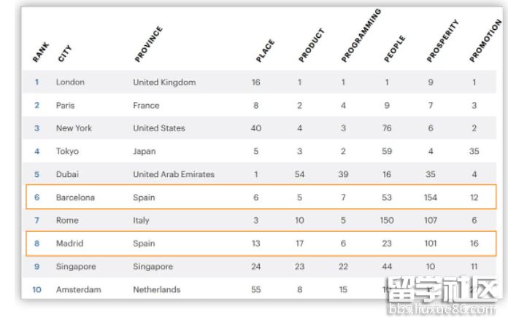Click the Paris city name
Screen dimensions: 508x325
click(65, 106)
